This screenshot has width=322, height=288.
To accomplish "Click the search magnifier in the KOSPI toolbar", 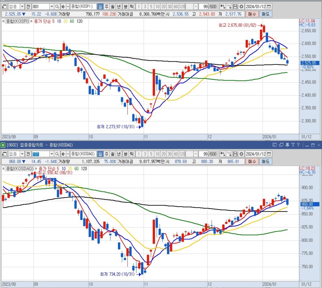I will click(57, 7).
